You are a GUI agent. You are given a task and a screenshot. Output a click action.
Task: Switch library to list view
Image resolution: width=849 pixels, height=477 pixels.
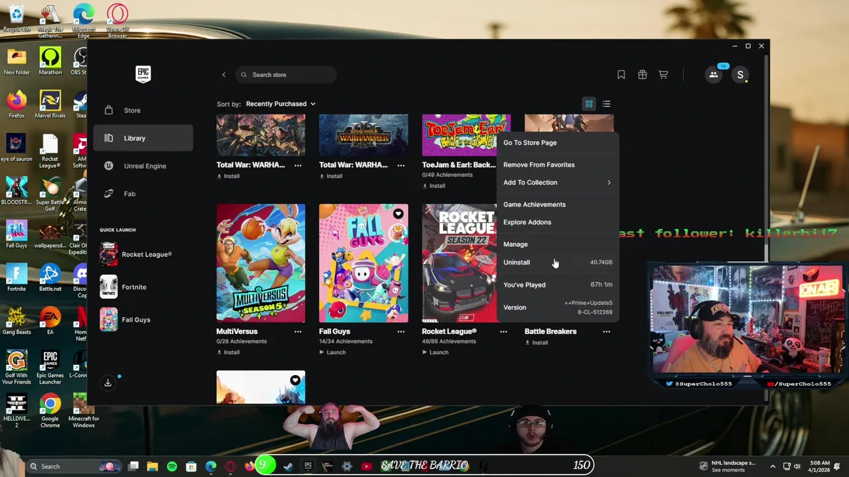[x=606, y=104]
